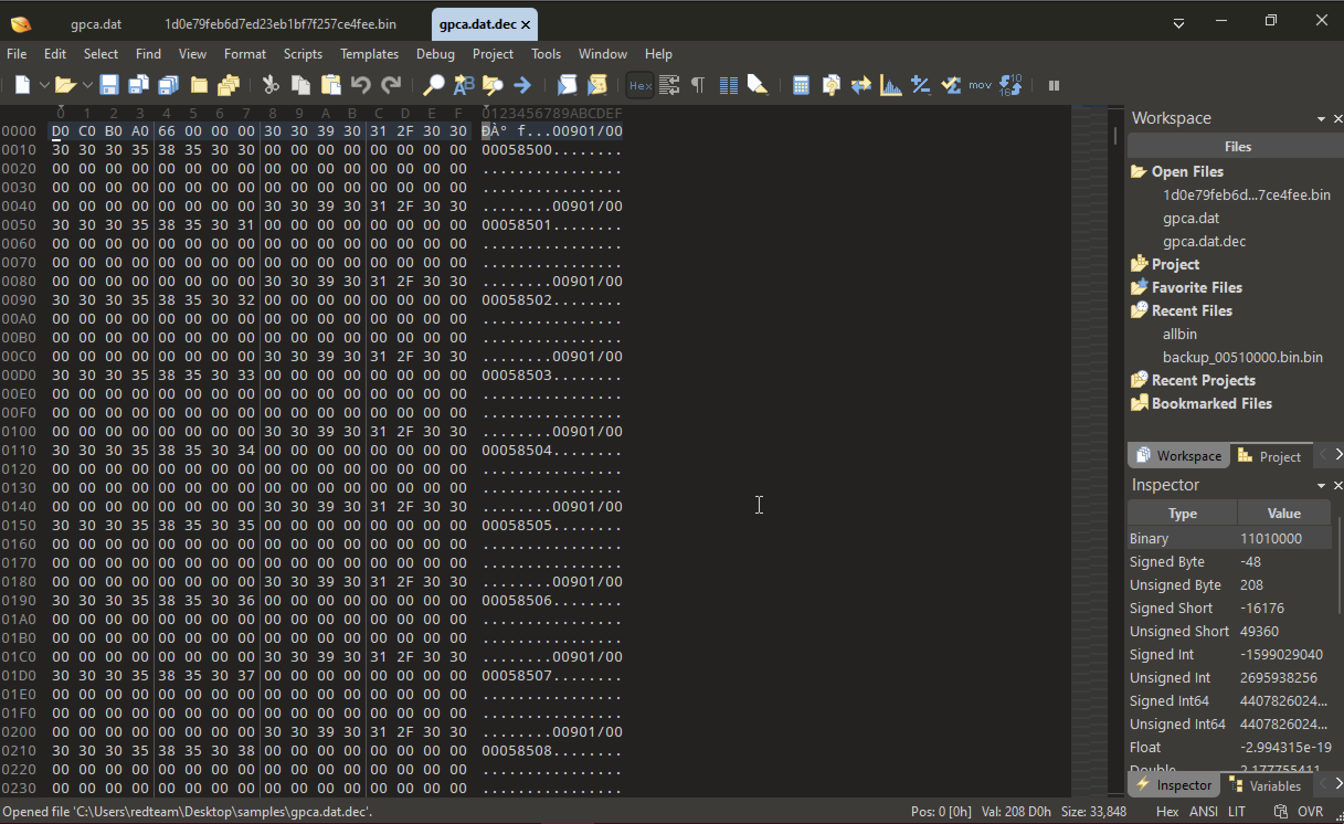Open Find with the magnifier icon
Screen dimensions: 1344x824
click(x=433, y=86)
